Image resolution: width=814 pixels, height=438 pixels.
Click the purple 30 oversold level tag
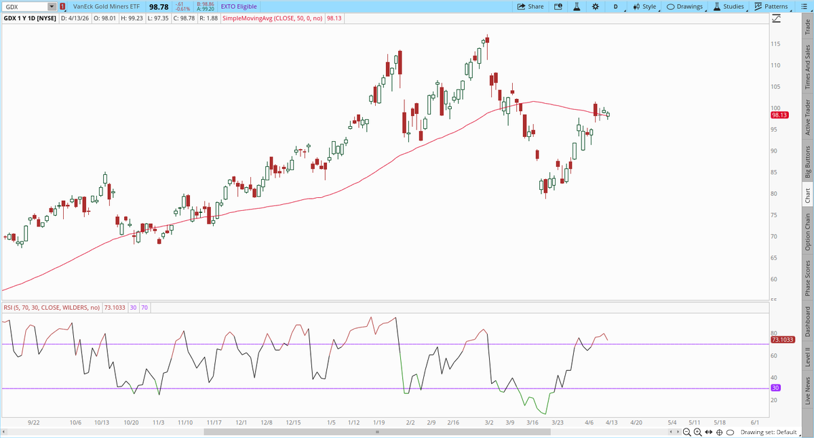tap(775, 388)
